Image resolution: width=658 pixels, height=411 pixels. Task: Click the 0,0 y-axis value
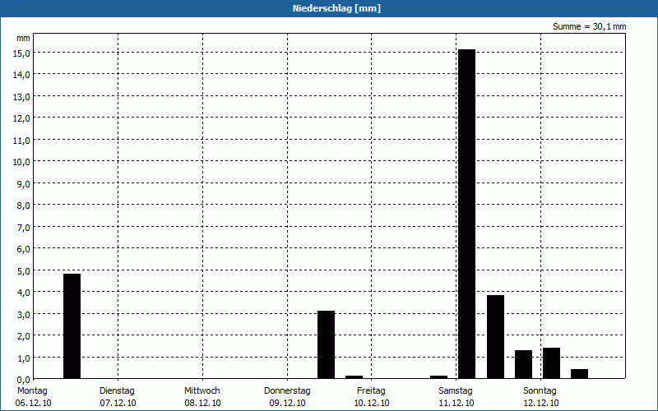coord(24,380)
